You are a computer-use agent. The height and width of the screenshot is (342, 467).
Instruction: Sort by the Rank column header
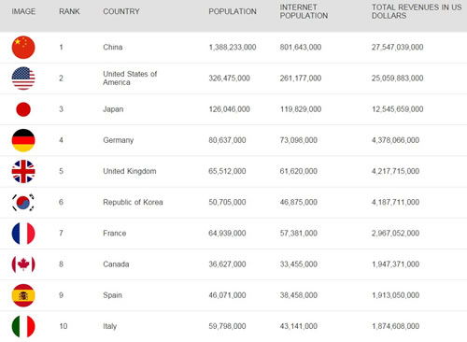(x=69, y=11)
